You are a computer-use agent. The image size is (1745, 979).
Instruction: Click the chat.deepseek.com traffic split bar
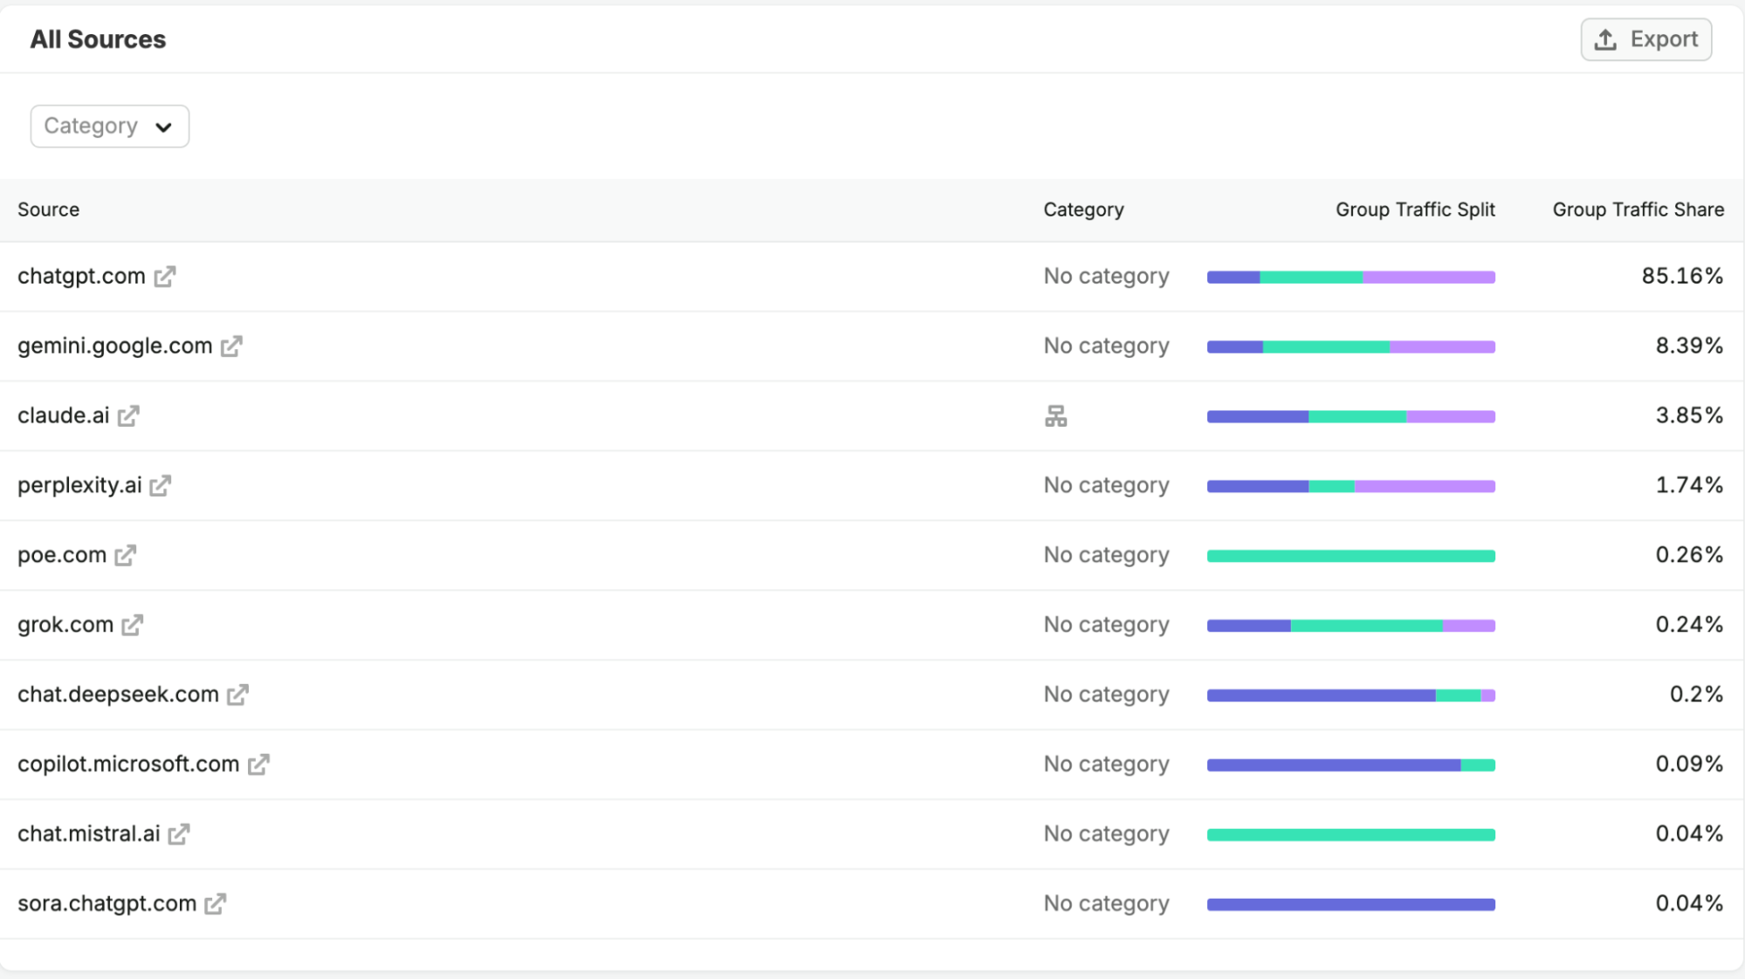[x=1351, y=696]
